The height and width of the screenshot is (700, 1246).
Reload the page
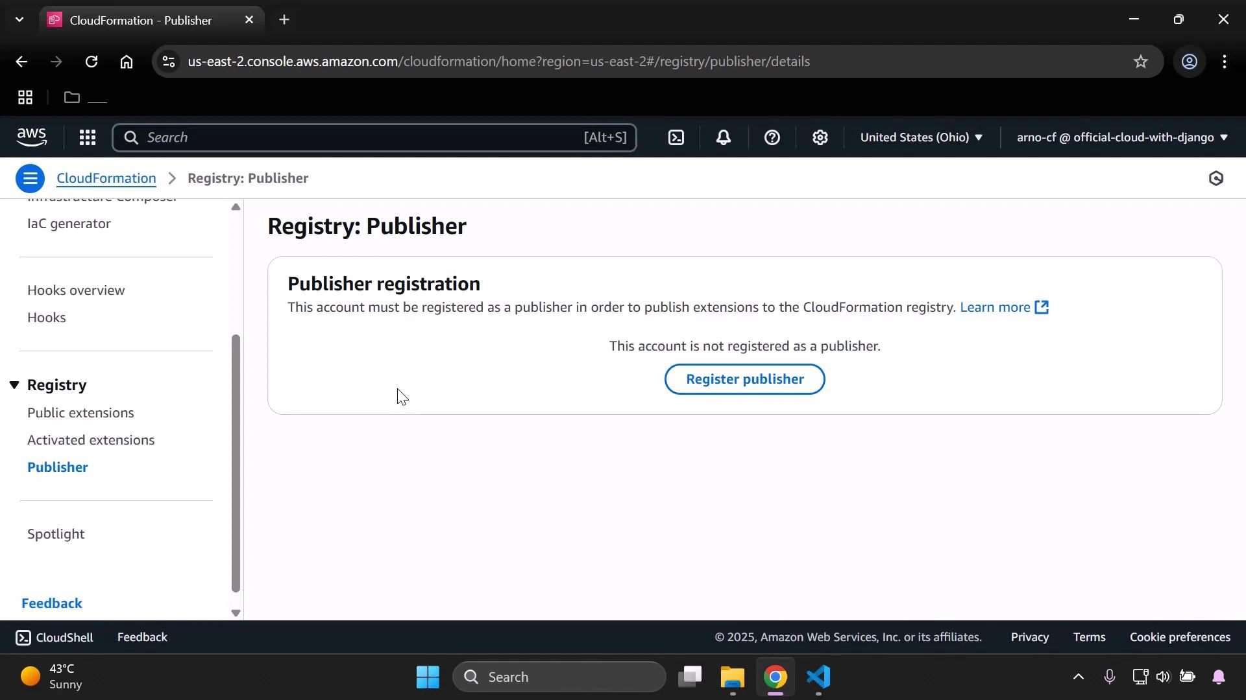pos(92,62)
